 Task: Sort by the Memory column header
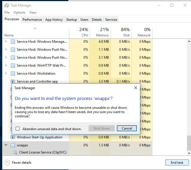pyautogui.click(x=100, y=32)
